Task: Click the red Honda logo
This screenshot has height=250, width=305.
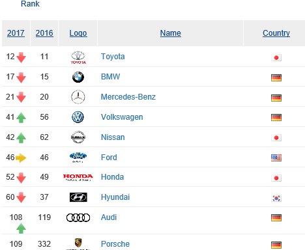Action: [78, 177]
